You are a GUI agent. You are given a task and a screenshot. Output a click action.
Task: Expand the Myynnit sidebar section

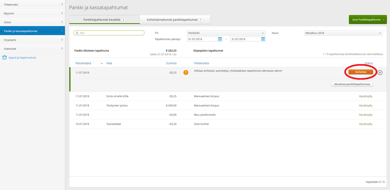32,13
